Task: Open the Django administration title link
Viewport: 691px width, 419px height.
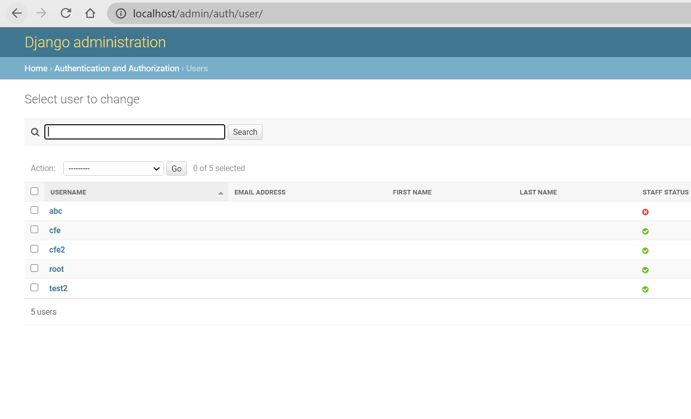Action: pos(95,42)
